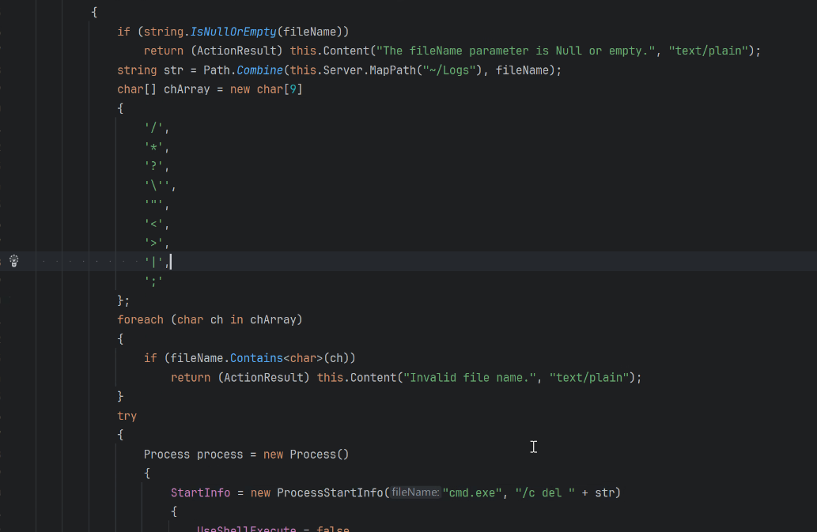Click the '>' character literal
817x532 pixels.
153,243
